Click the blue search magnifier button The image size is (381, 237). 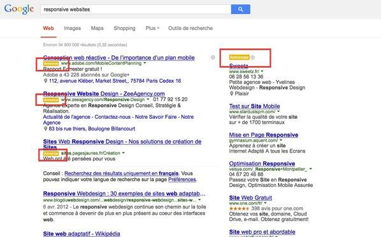pos(241,9)
